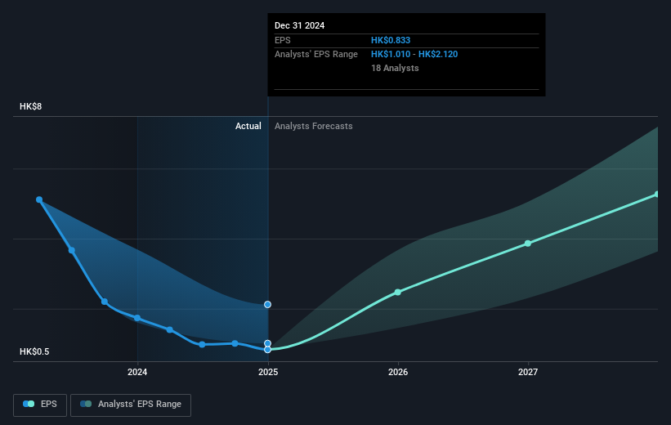Select the 2027 forecast EPS data point
This screenshot has width=671, height=425.
click(x=528, y=244)
